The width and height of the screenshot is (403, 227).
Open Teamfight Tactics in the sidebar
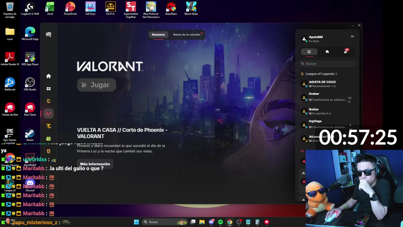coord(48,126)
